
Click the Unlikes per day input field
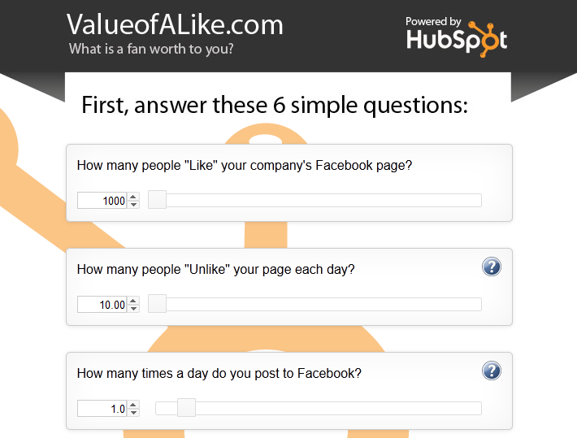(102, 305)
